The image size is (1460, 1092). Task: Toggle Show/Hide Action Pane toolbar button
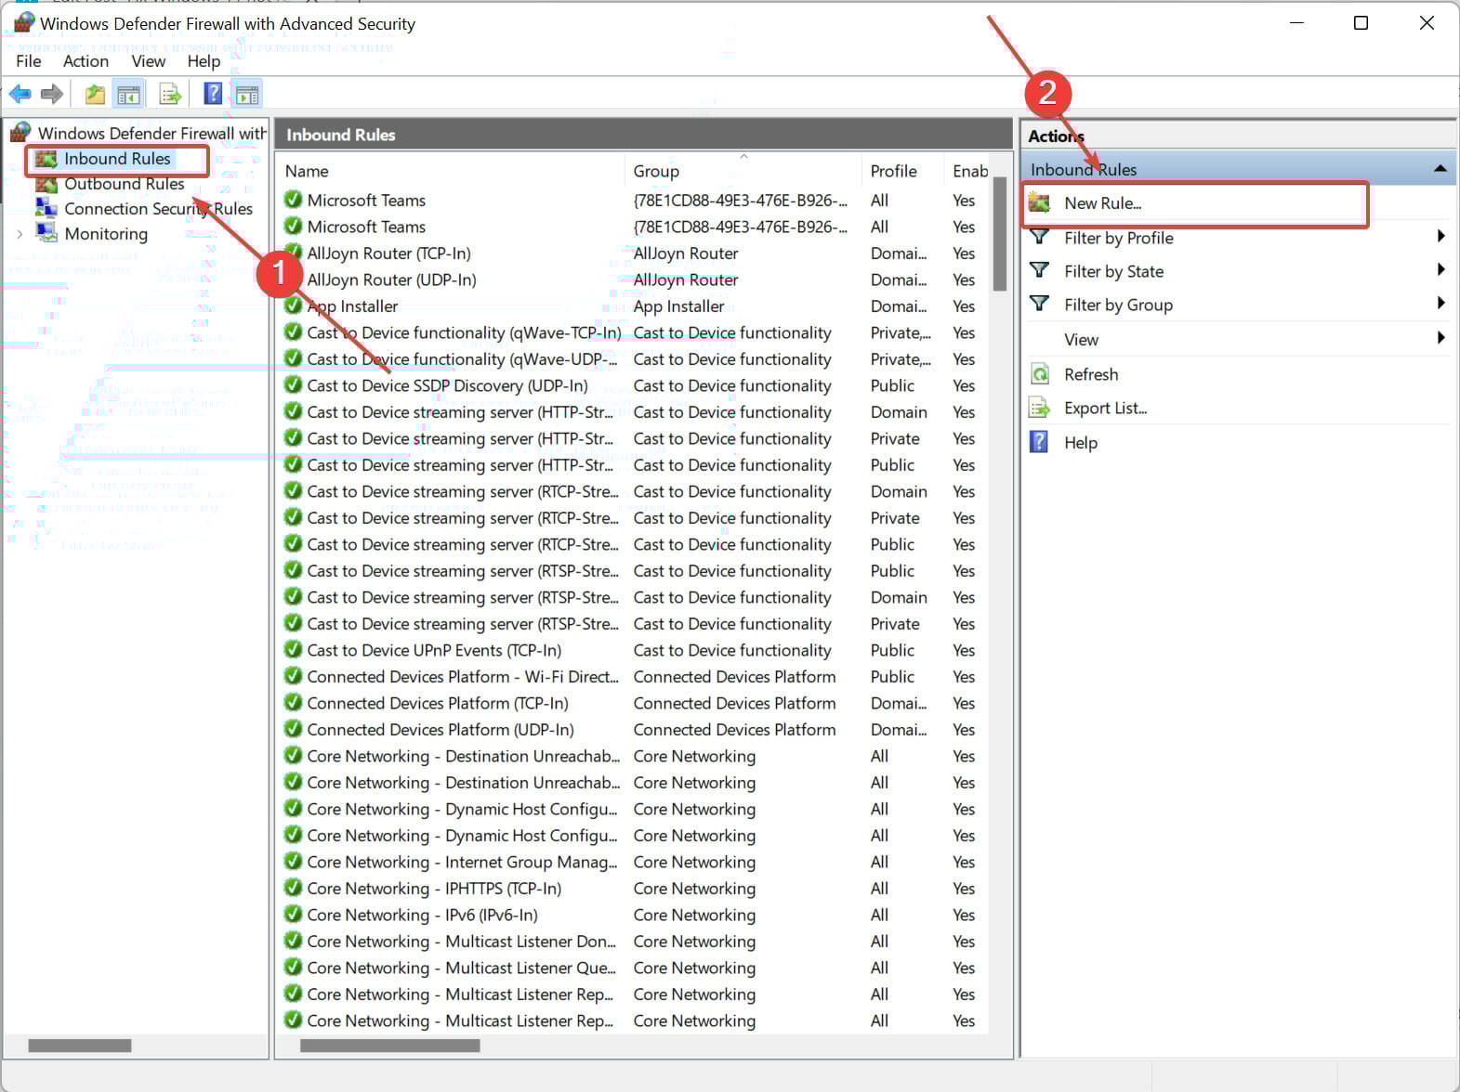[x=247, y=94]
